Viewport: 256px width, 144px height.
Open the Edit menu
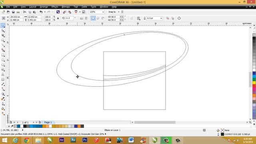15,7
